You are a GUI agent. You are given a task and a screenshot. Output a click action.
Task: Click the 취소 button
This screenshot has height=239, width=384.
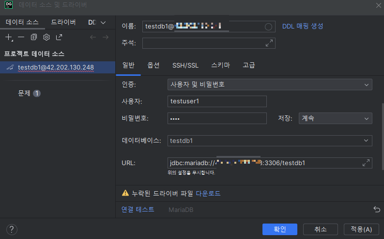click(x=321, y=229)
